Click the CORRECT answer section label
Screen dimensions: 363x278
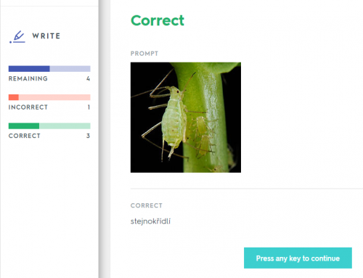tap(147, 205)
